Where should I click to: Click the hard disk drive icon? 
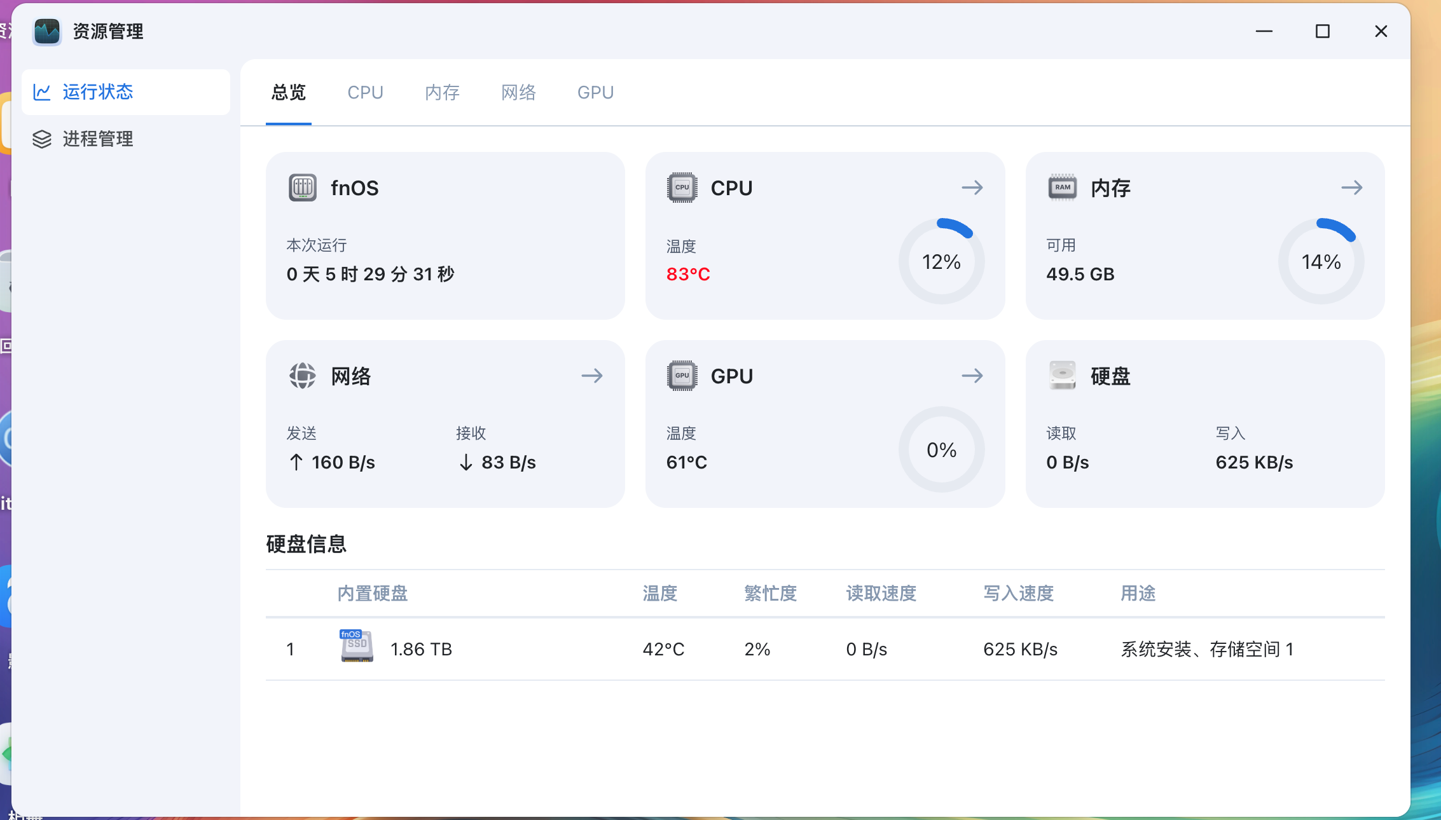[1062, 376]
